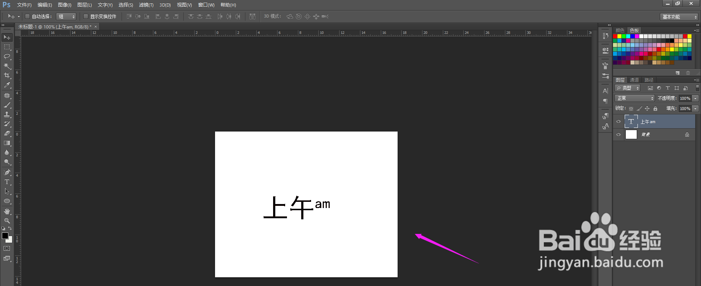Click the 3D 模式 label
This screenshot has height=286, width=701.
[272, 16]
